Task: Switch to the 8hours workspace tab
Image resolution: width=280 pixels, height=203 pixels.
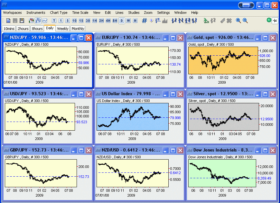Action: tap(37, 29)
